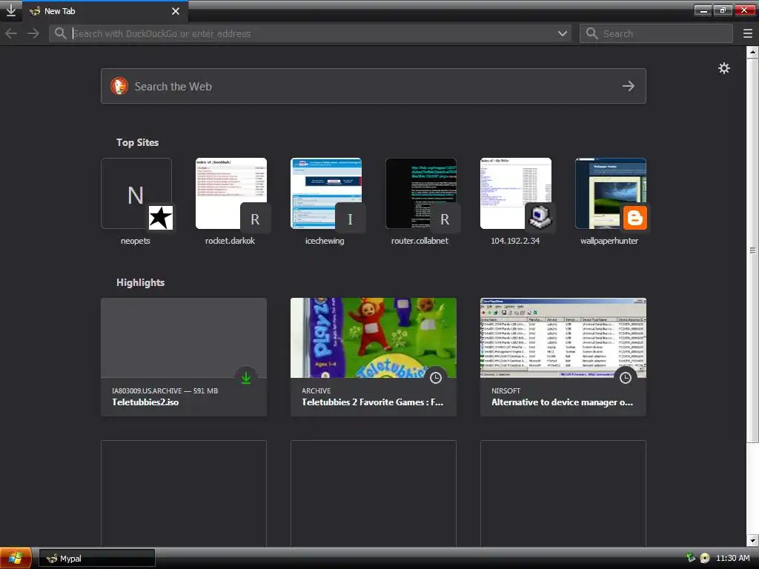
Task: Select the New Tab tab
Action: tap(105, 11)
